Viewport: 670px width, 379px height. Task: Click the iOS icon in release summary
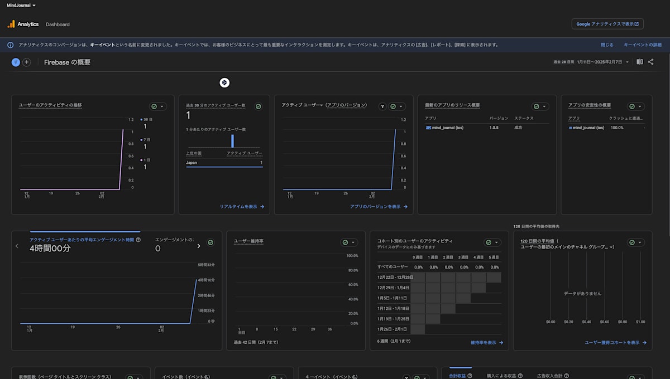[x=428, y=128]
